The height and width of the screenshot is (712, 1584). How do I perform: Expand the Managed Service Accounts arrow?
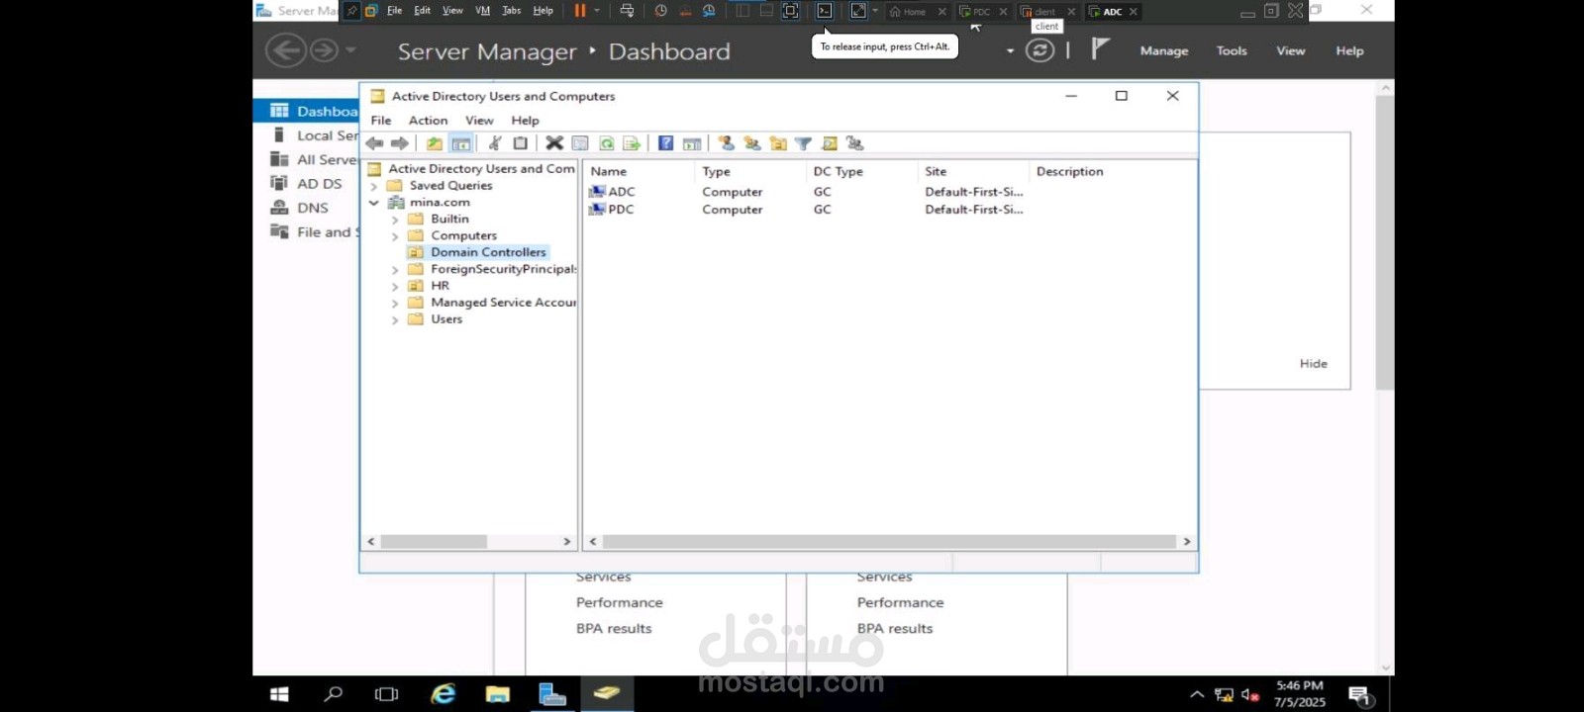pos(395,304)
